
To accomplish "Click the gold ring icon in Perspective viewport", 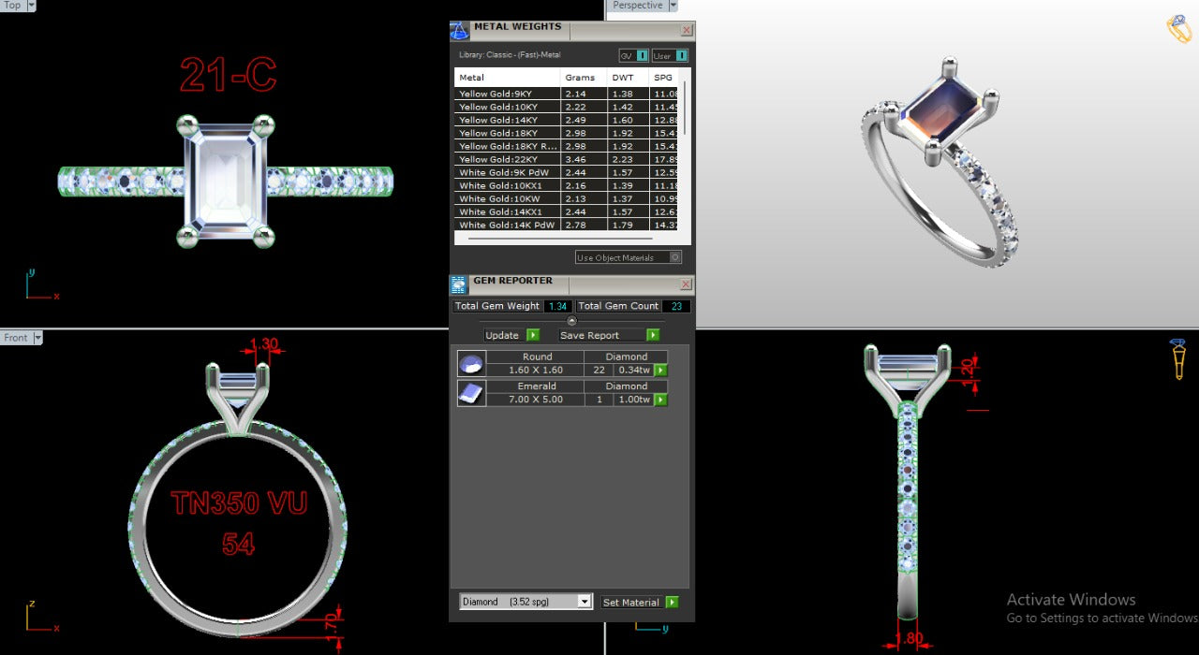I will point(1179,28).
